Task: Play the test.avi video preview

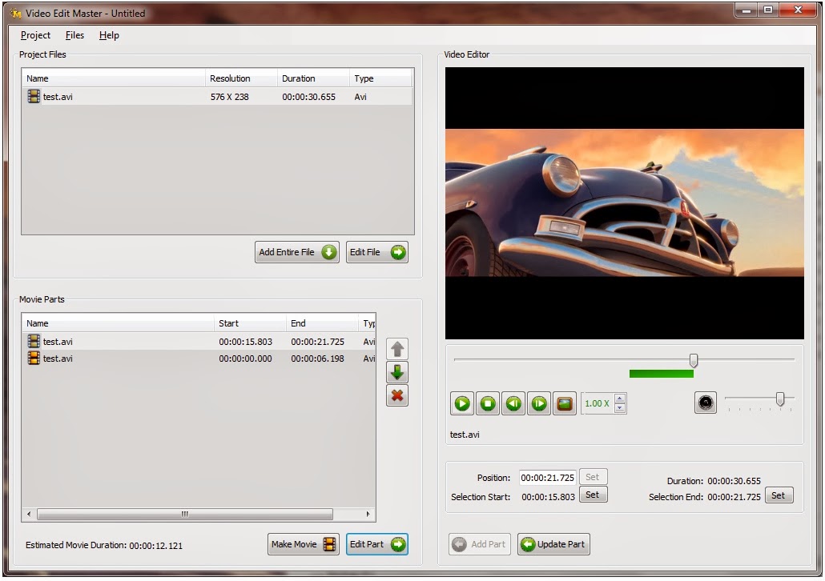Action: pos(461,403)
